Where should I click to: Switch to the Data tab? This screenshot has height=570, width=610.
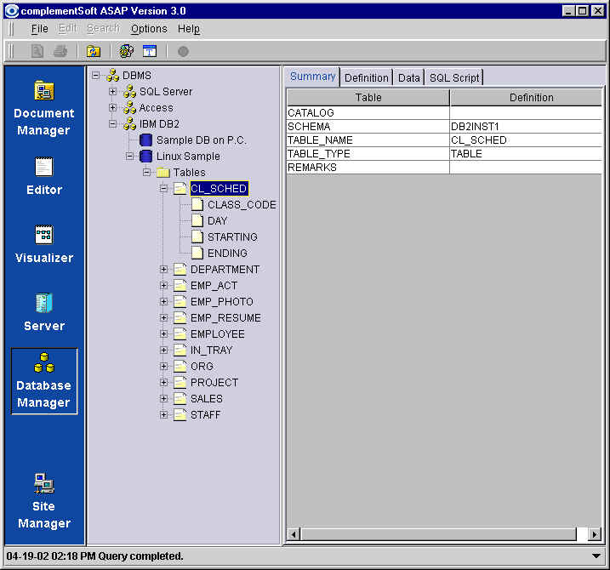click(409, 77)
